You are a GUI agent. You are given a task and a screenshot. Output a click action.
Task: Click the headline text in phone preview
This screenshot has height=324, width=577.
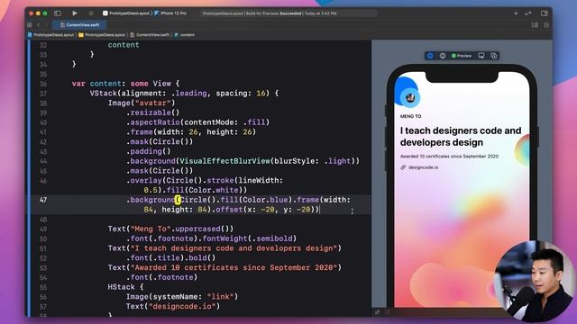(x=461, y=136)
